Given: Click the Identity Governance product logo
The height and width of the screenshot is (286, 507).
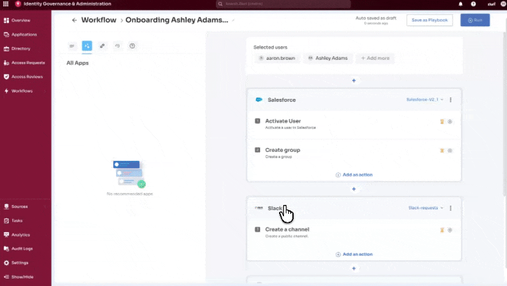Looking at the screenshot, I should click(x=18, y=4).
